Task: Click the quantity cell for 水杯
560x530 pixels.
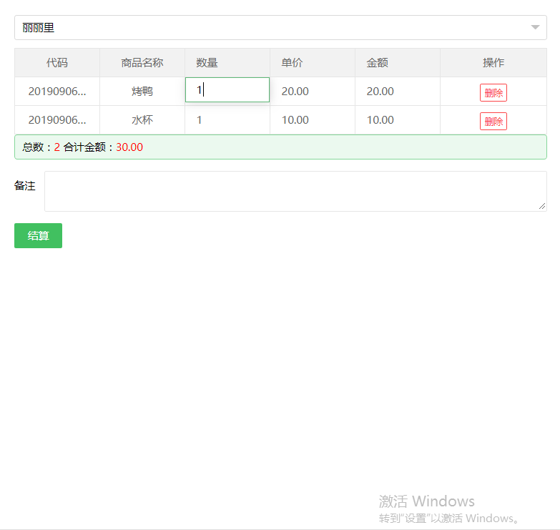Action: point(227,120)
